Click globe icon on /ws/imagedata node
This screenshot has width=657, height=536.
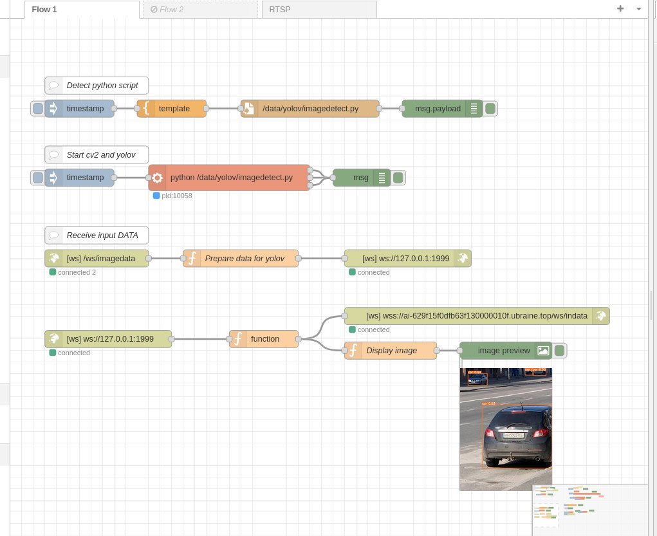[53, 259]
